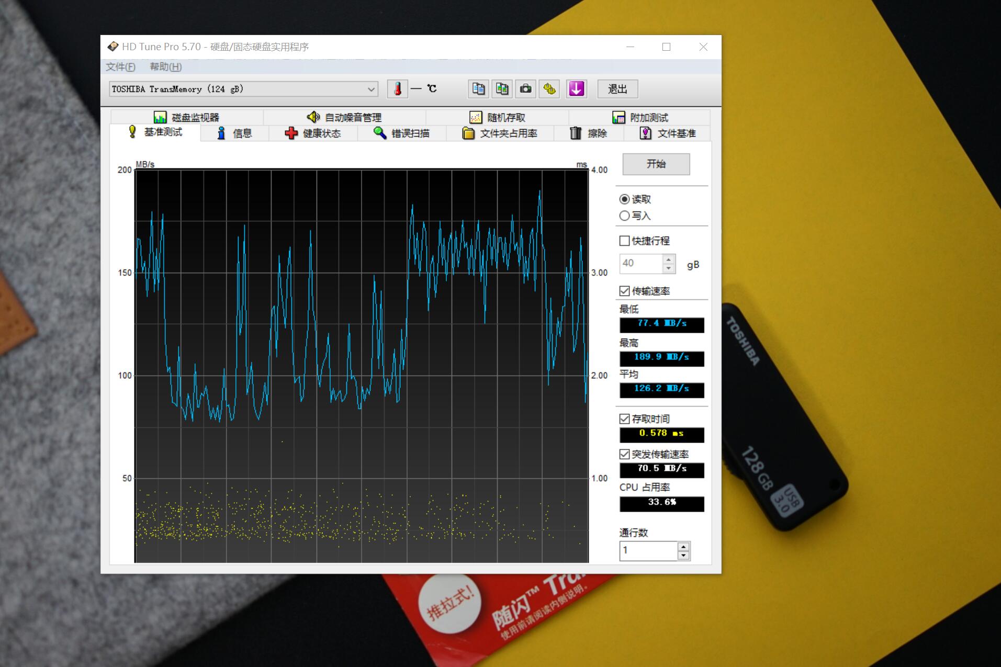The height and width of the screenshot is (667, 1001).
Task: Toggle the 突发传输速率 checkbox
Action: [x=624, y=454]
